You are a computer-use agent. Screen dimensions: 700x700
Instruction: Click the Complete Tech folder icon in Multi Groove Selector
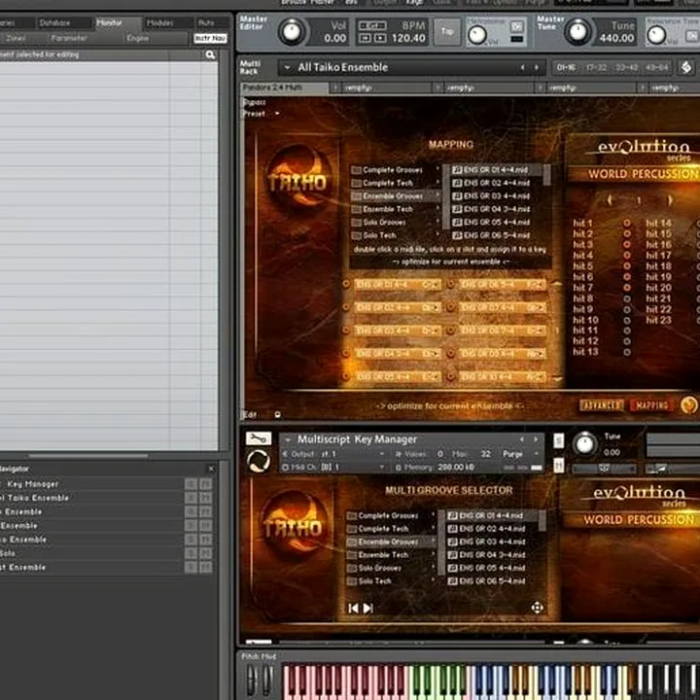coord(352,529)
